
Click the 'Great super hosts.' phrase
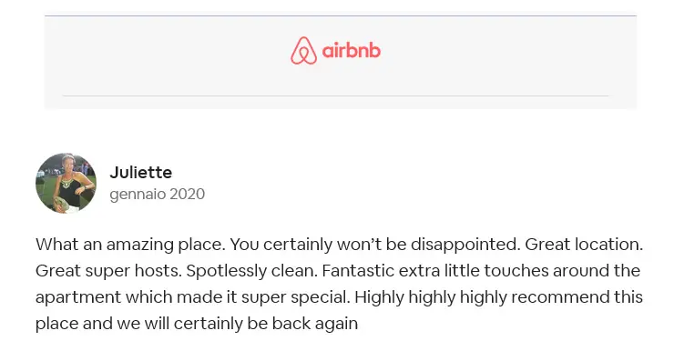coord(108,271)
